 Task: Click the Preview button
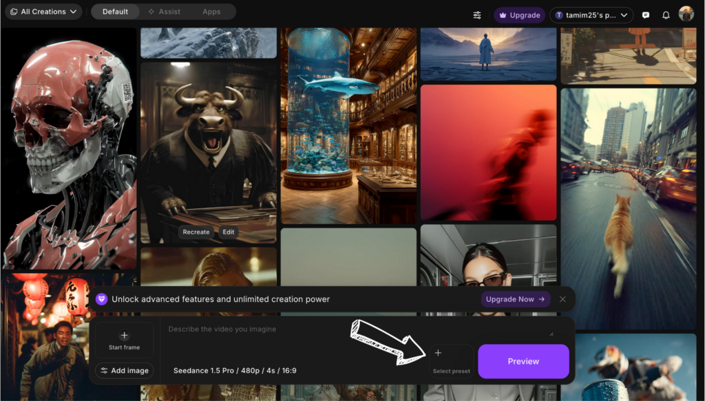[523, 361]
